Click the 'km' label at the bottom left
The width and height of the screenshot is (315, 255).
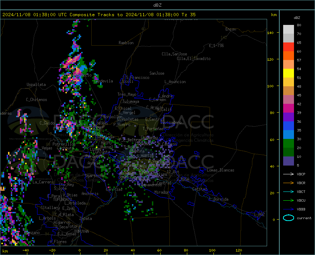coord(5,251)
